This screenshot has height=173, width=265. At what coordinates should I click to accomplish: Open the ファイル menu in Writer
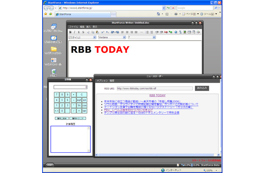click(73, 27)
